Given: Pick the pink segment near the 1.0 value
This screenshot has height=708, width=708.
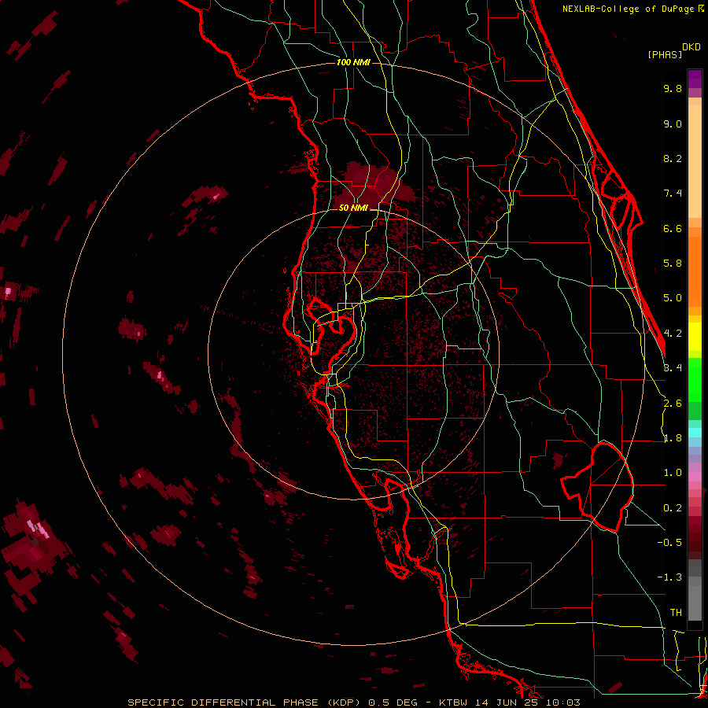Looking at the screenshot, I should point(695,477).
